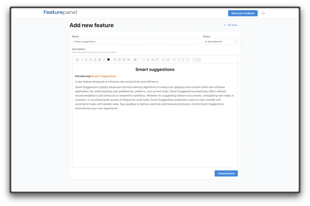Select the highlighter tool
The width and height of the screenshot is (310, 206).
[99, 59]
